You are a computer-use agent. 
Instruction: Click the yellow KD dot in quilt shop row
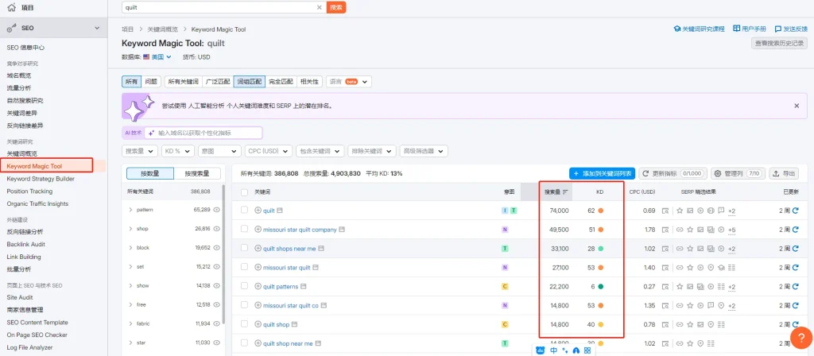[x=601, y=324]
